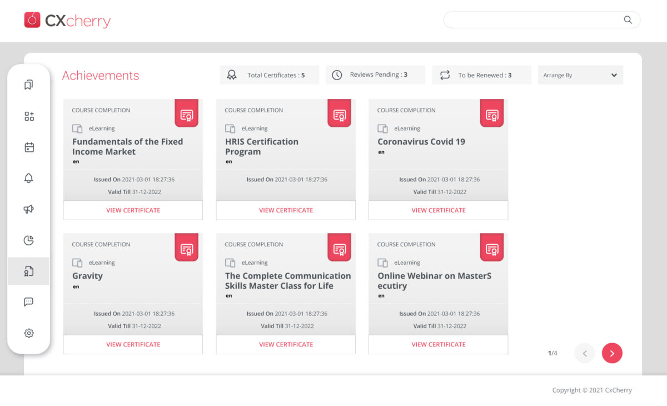View certificate for Online Webinar on MasterSecutiry

(439, 344)
